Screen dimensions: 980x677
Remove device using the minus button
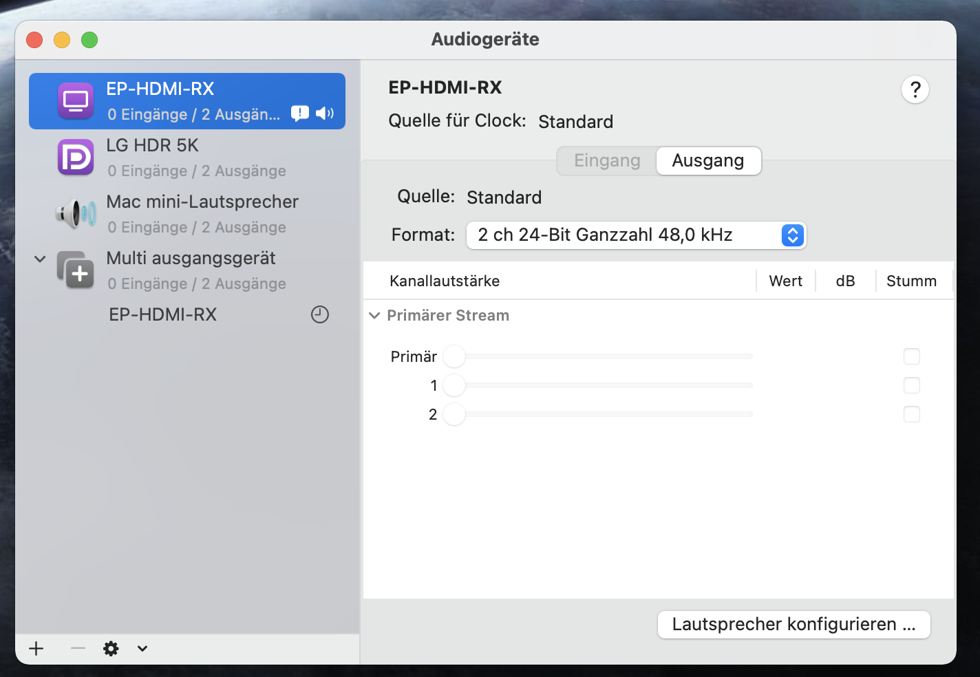[x=78, y=648]
